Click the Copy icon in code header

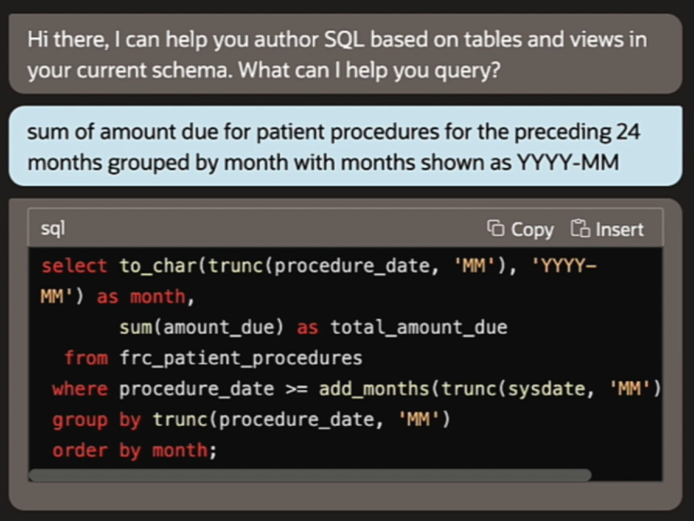pyautogui.click(x=496, y=228)
